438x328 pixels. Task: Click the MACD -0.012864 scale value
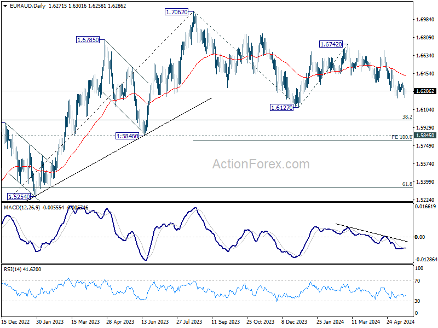pos(425,260)
